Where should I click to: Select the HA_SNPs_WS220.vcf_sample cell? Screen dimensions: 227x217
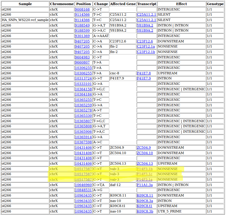click(25, 20)
